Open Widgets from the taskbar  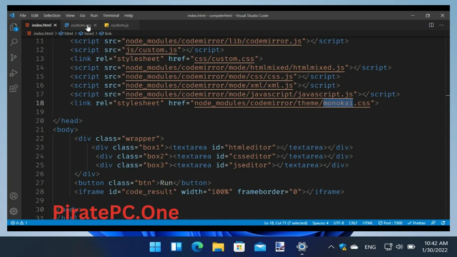(x=176, y=247)
